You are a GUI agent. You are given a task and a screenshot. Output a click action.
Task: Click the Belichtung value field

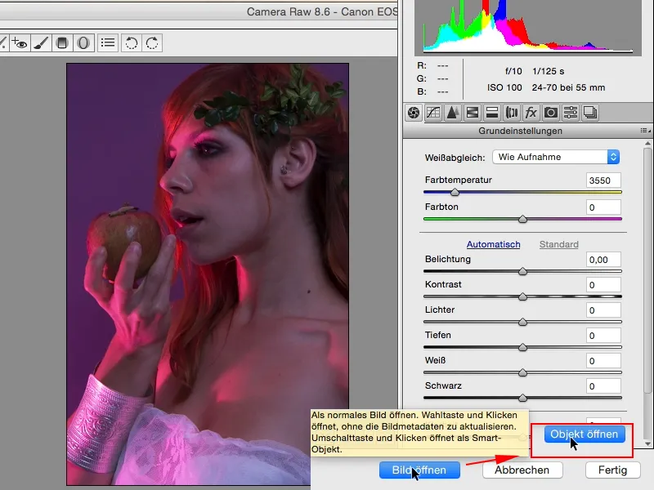coord(603,260)
